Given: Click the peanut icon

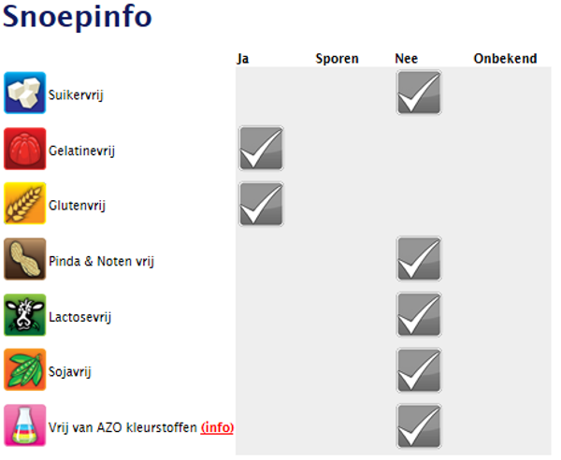Looking at the screenshot, I should pyautogui.click(x=25, y=259).
